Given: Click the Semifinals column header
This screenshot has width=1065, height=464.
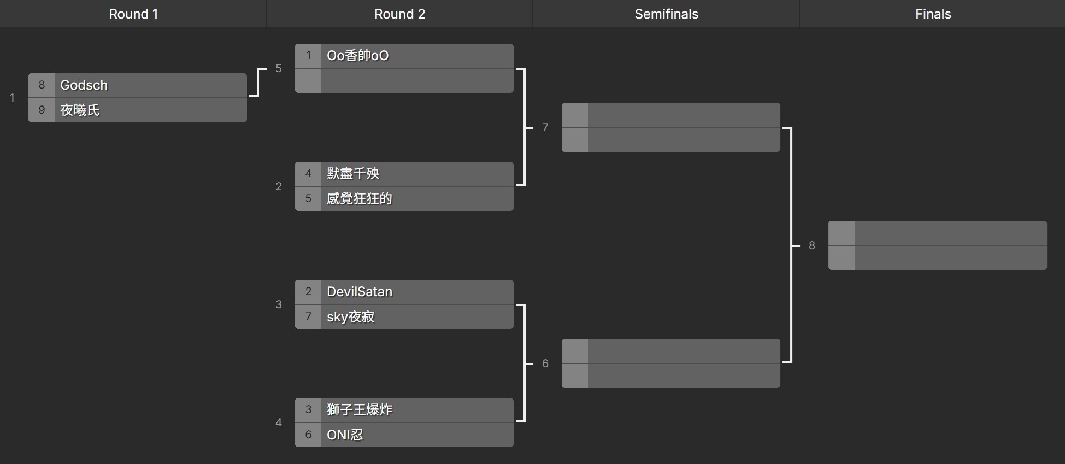Looking at the screenshot, I should pos(666,14).
